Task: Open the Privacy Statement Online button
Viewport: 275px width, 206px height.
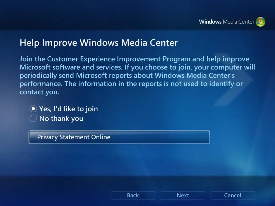Action: pyautogui.click(x=119, y=137)
